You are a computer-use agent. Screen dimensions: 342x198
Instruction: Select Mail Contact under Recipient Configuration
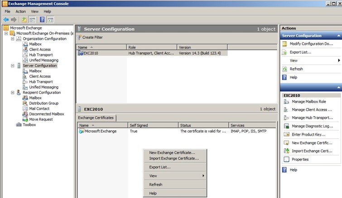point(39,108)
